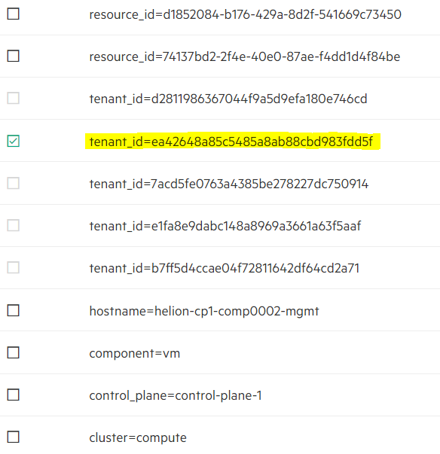Check the resource_id=d1852084 checkbox

(14, 14)
